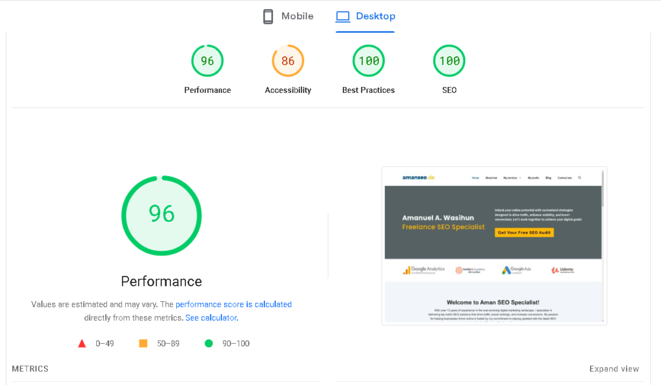661x385 pixels.
Task: Click the '0–49' legend range text
Action: tap(105, 344)
